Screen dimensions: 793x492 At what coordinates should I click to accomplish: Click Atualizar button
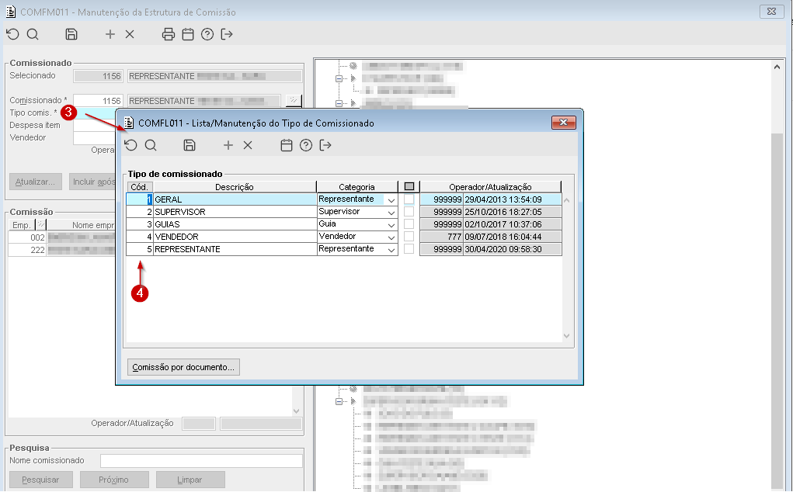click(x=36, y=182)
